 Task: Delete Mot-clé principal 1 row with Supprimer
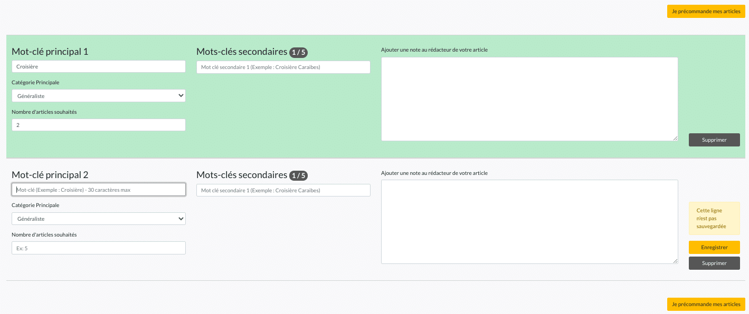click(714, 140)
